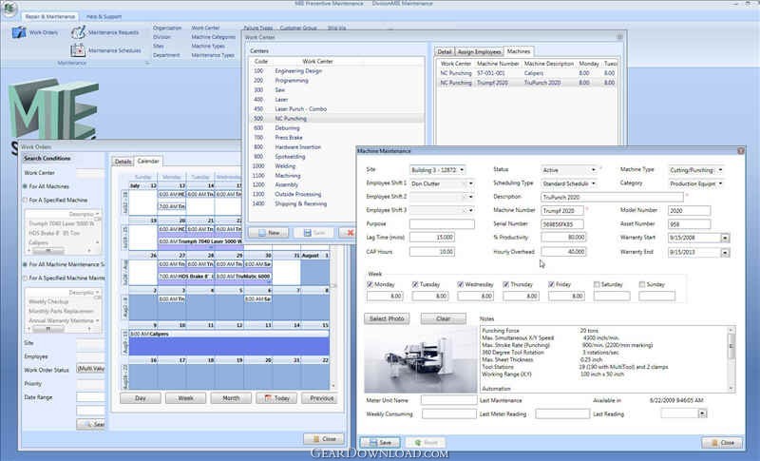Screen dimensions: 760x461
Task: Go to Previous calendar period
Action: (320, 398)
